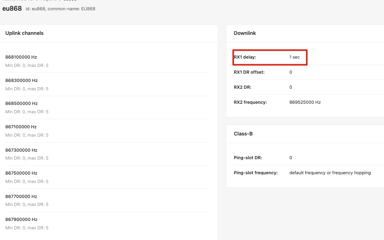Click the id and common-name subtitle
384x240 pixels.
point(60,9)
